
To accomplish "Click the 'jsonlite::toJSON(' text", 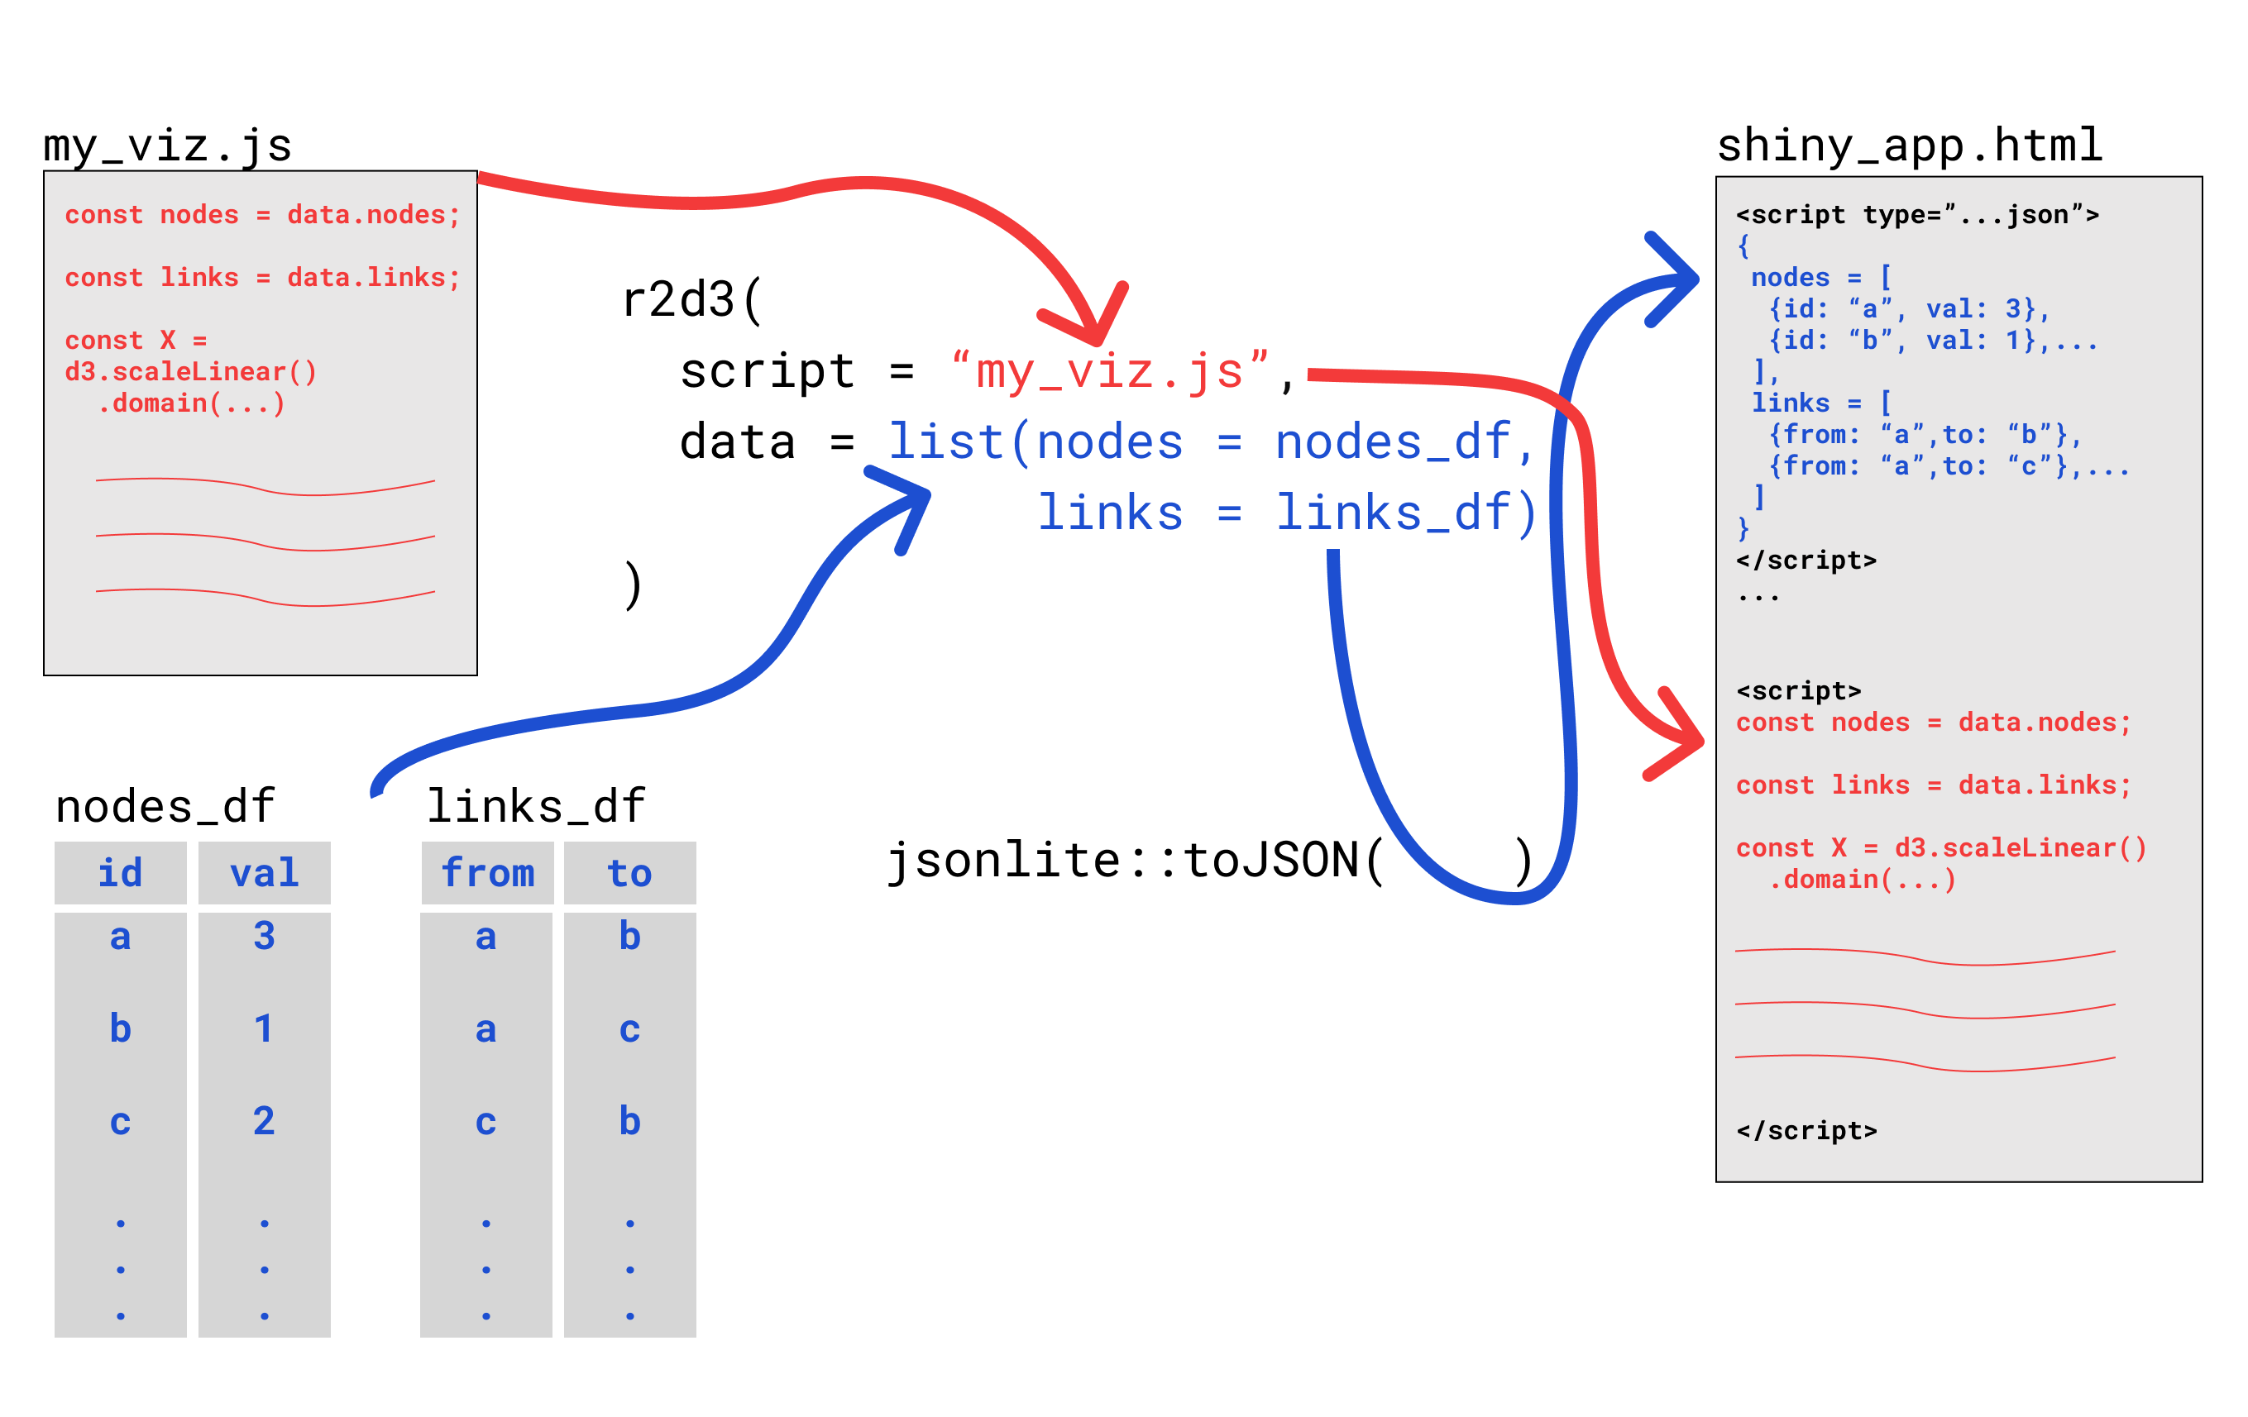I will (1136, 861).
